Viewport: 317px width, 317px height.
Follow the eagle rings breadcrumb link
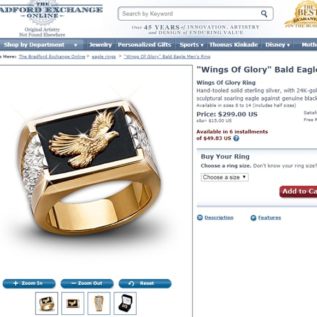104,57
